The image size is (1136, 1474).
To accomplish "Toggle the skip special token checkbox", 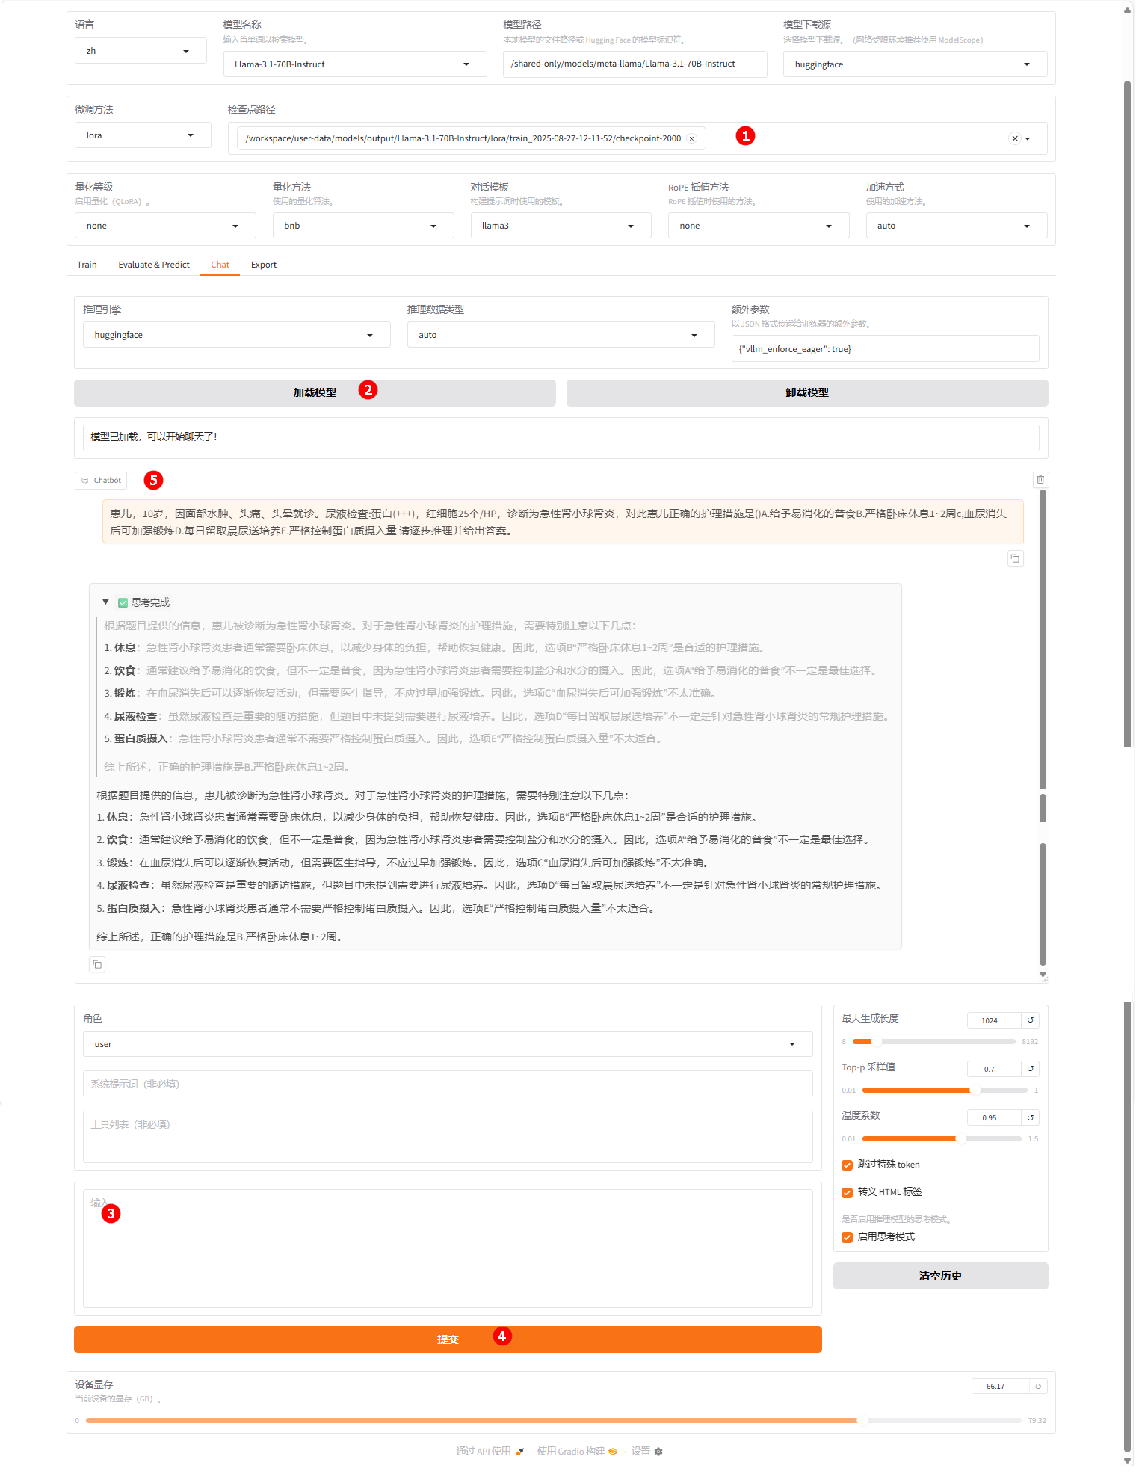I will (848, 1165).
